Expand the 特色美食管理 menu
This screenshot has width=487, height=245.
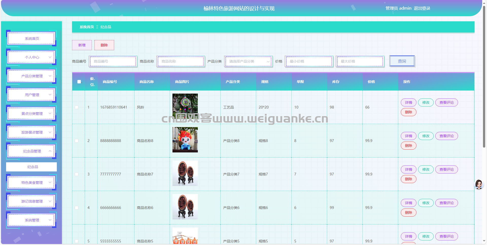(x=31, y=183)
